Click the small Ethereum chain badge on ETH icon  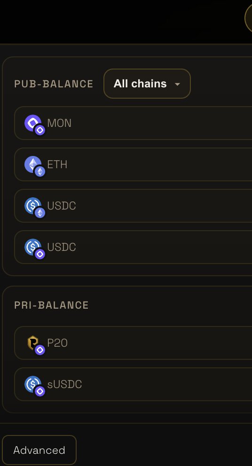[40, 171]
